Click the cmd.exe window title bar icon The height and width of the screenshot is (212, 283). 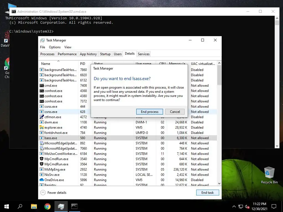[14, 12]
